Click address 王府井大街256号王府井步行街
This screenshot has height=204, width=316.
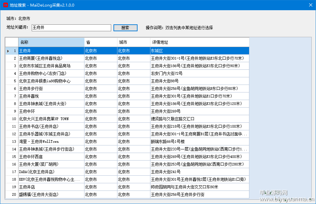click(x=200, y=195)
